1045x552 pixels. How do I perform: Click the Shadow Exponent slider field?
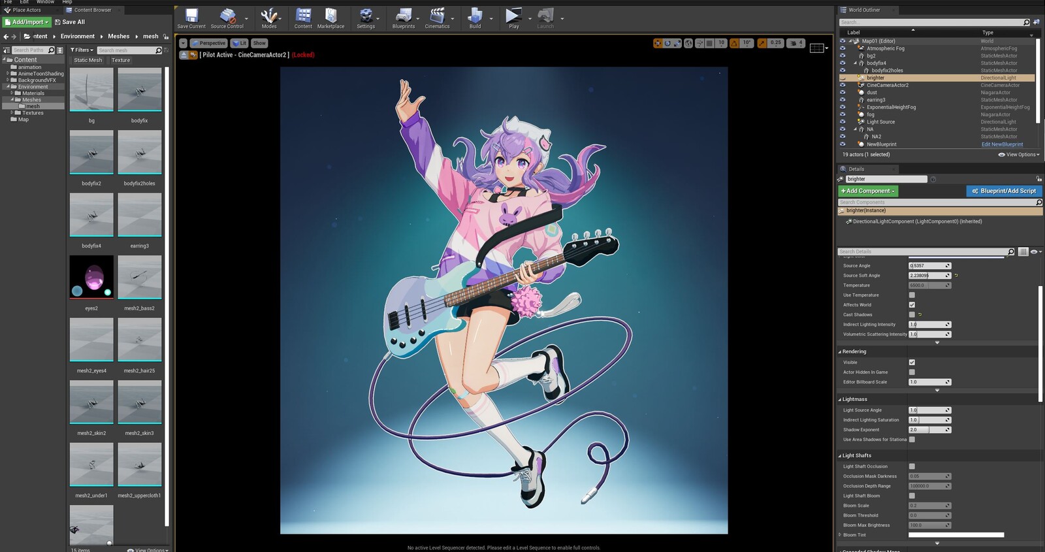(x=929, y=430)
